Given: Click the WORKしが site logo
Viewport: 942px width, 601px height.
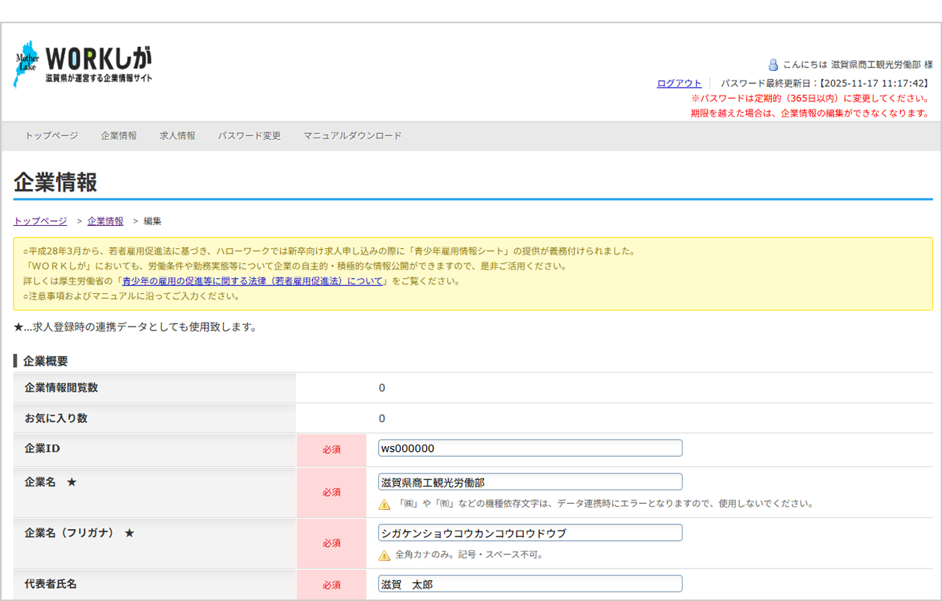Looking at the screenshot, I should (x=83, y=64).
